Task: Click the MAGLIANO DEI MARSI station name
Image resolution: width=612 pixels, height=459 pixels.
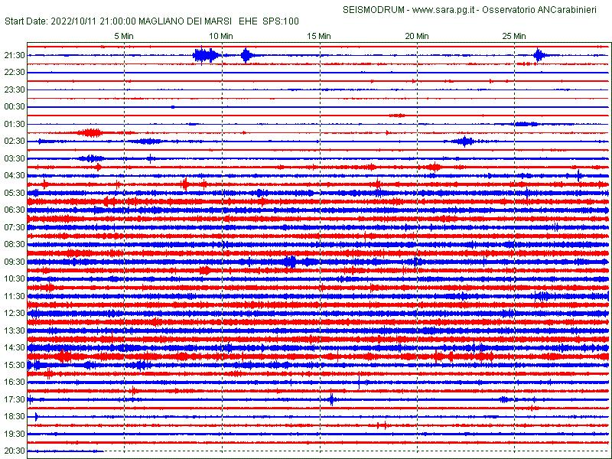Action: coord(185,21)
